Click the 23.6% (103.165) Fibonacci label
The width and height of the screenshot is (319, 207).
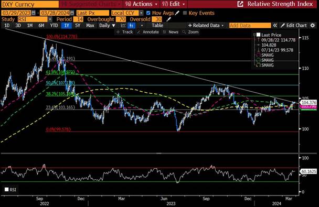tap(60, 107)
